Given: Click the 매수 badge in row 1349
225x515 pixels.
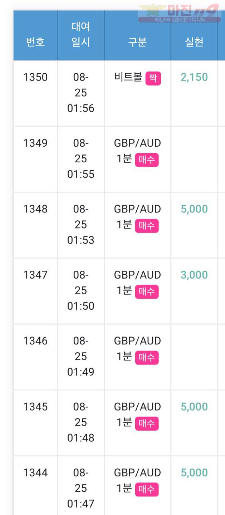Looking at the screenshot, I should coord(147,160).
